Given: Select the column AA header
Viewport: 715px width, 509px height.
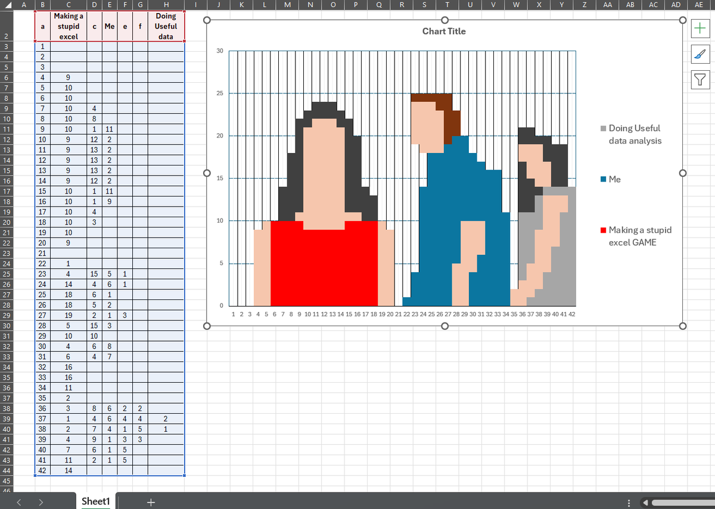Looking at the screenshot, I should [x=607, y=5].
